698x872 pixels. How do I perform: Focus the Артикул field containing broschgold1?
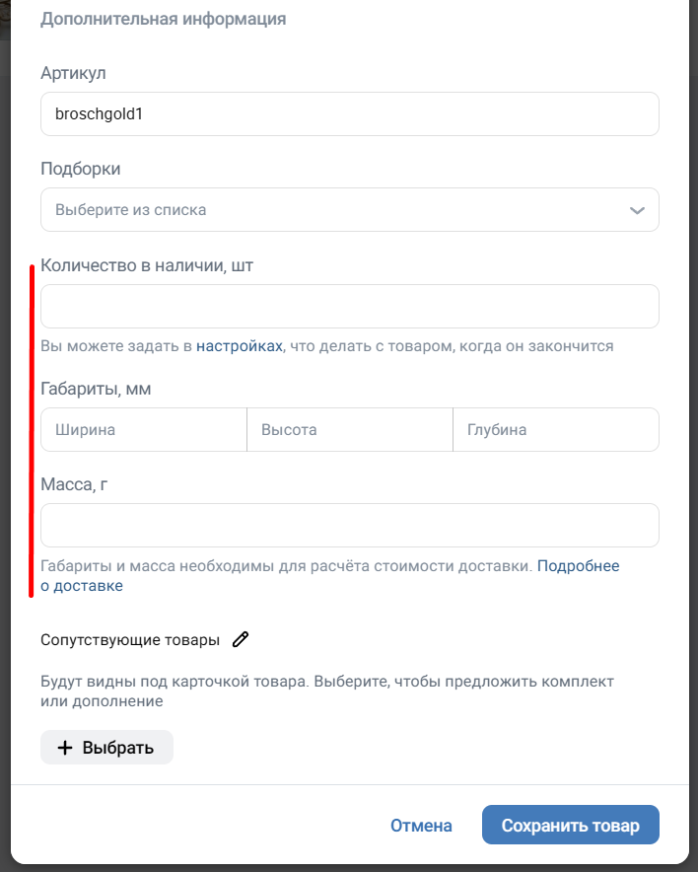(x=349, y=114)
